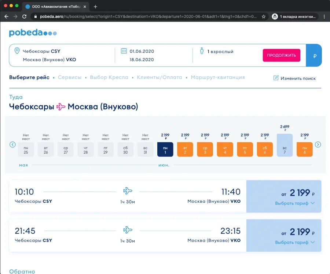The height and width of the screenshot is (274, 330).
Task: Show earlier dates with left arrow
Action: (12, 144)
